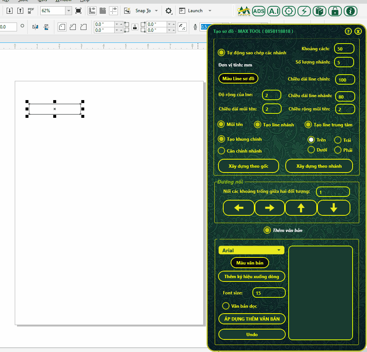This screenshot has width=367, height=352.
Task: Click the help question mark in the Max Tool panel
Action: tap(348, 31)
